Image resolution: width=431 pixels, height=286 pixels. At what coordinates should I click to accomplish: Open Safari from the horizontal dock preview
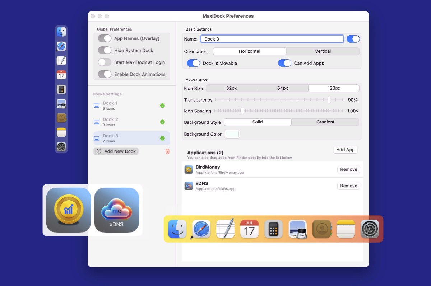click(201, 229)
